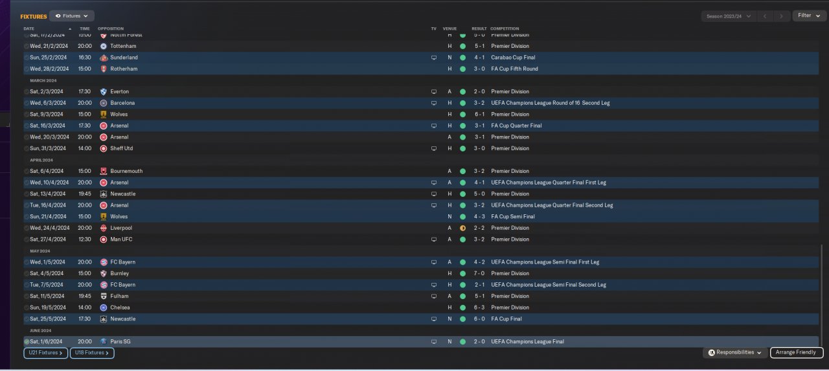The width and height of the screenshot is (829, 371).
Task: Open the 6 - 0 FA Cup Final result
Action: click(479, 319)
